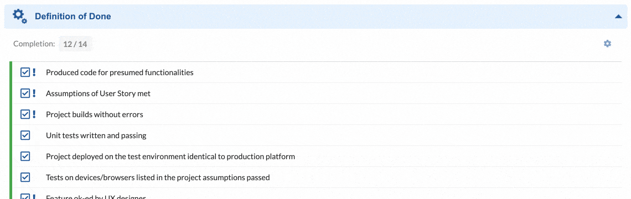The image size is (631, 199).
Task: Uncheck Assumptions of User Story met
Action: [25, 93]
